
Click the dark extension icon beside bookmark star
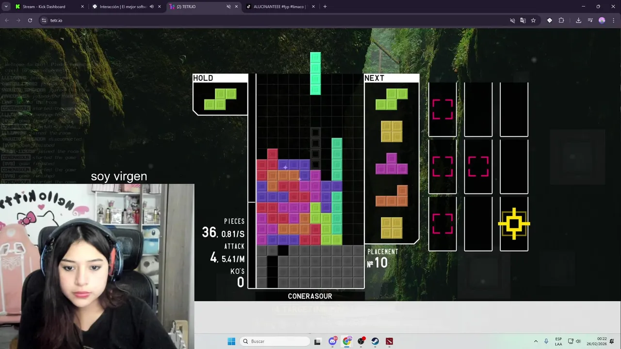(x=549, y=20)
